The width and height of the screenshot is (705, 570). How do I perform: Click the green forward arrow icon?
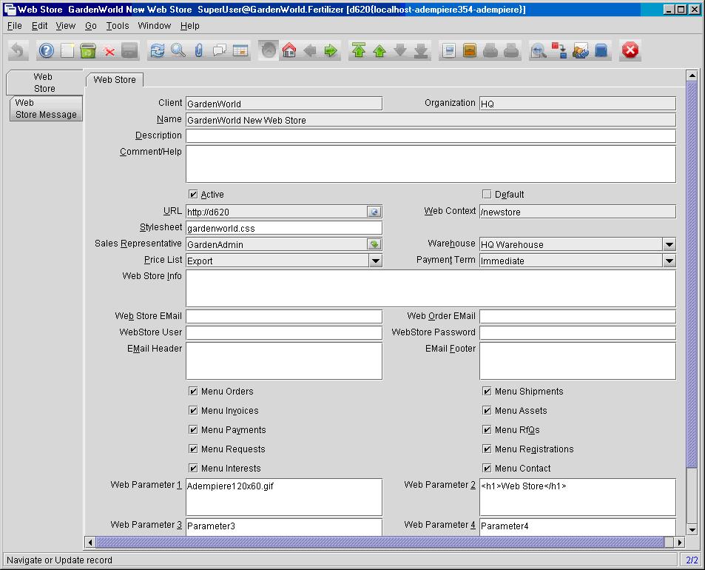click(x=331, y=50)
